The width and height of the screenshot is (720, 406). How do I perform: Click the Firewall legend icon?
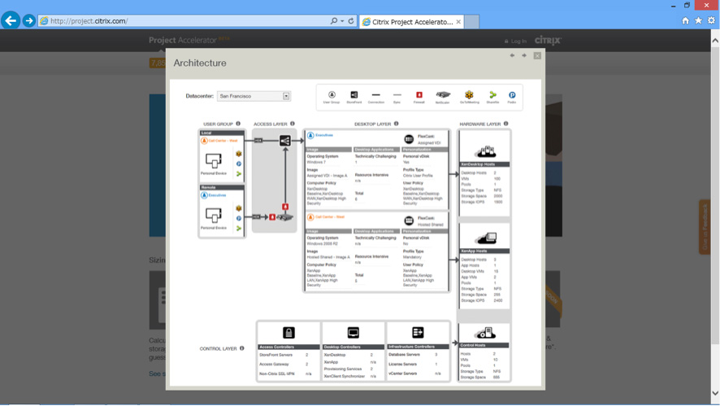[419, 94]
